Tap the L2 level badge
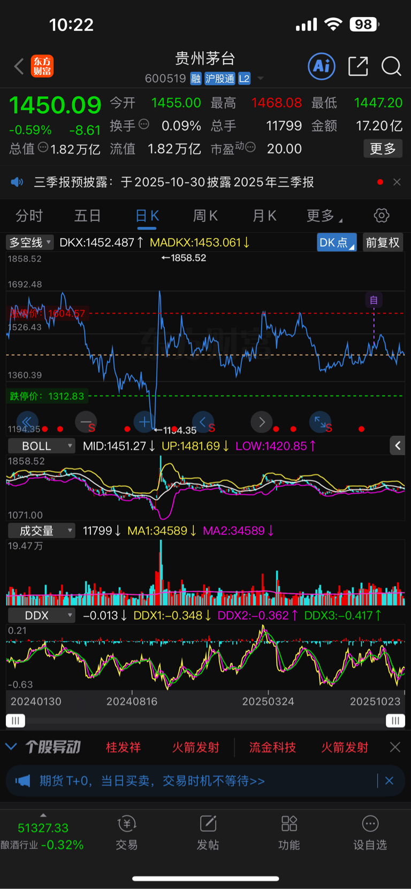 coord(244,79)
